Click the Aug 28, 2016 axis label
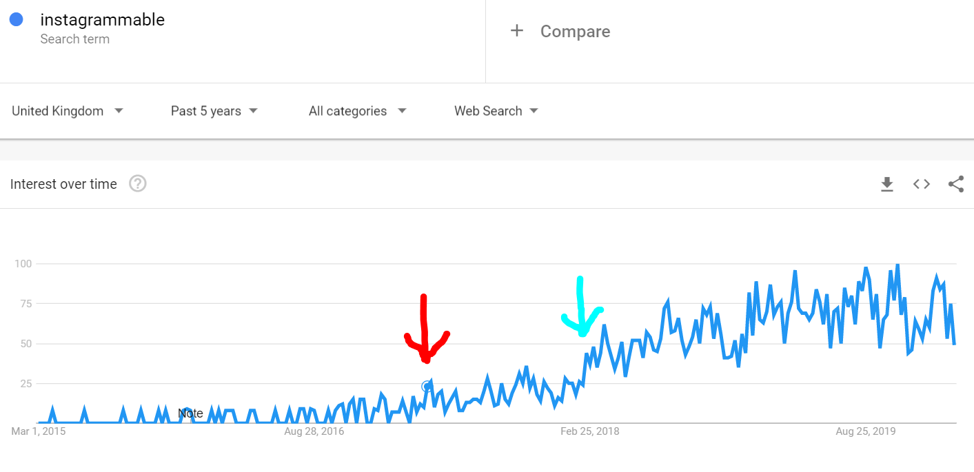The height and width of the screenshot is (472, 974). tap(314, 431)
